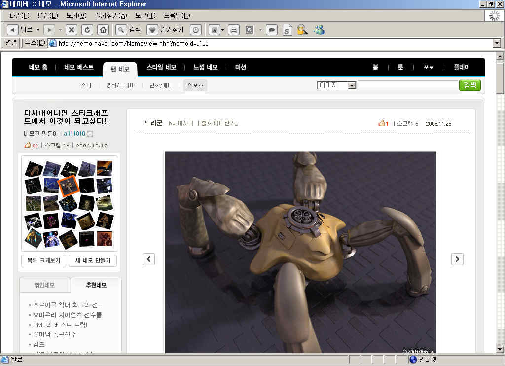Select the 팬 네모 tab
The height and width of the screenshot is (366, 505).
[x=120, y=69]
